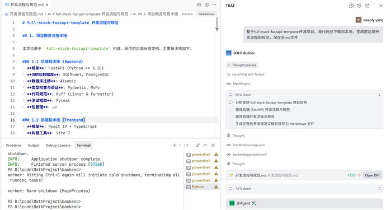Open terminal more actions ellipsis
This screenshot has width=386, height=210.
(186, 145)
